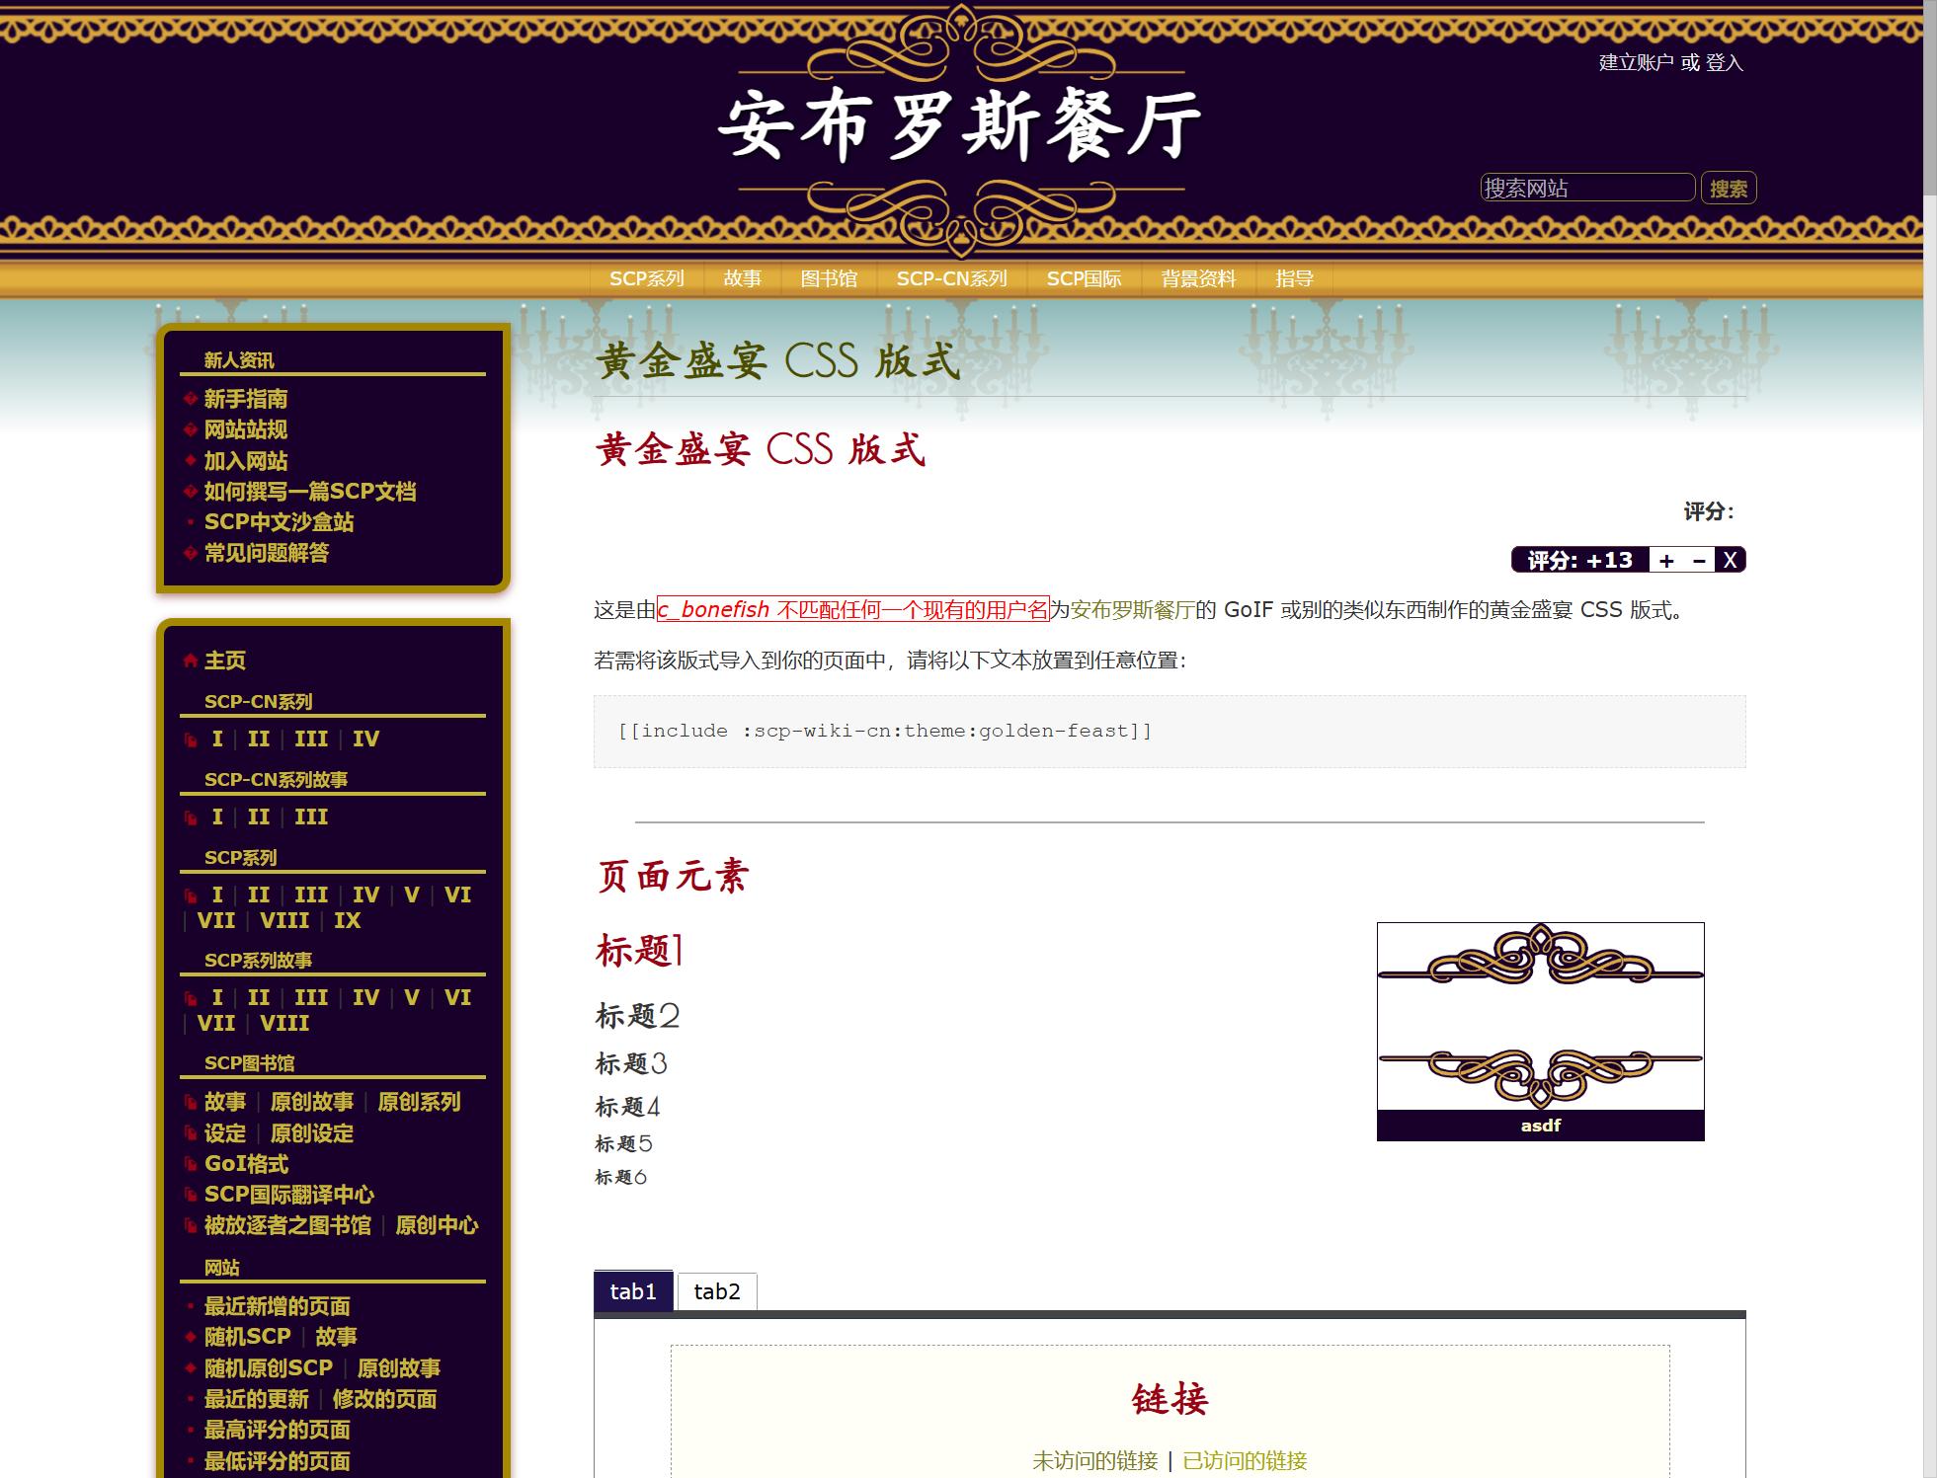Open the SCP系列 top menu
The height and width of the screenshot is (1478, 1937).
click(646, 278)
